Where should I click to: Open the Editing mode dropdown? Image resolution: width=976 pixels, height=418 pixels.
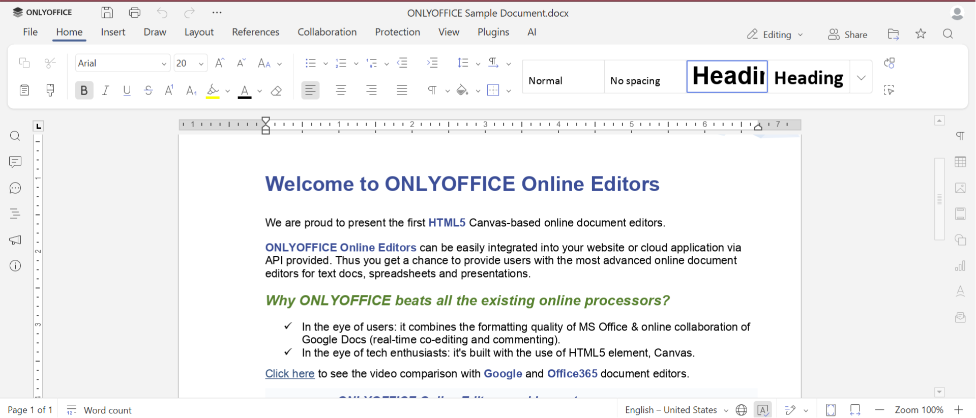pyautogui.click(x=775, y=35)
